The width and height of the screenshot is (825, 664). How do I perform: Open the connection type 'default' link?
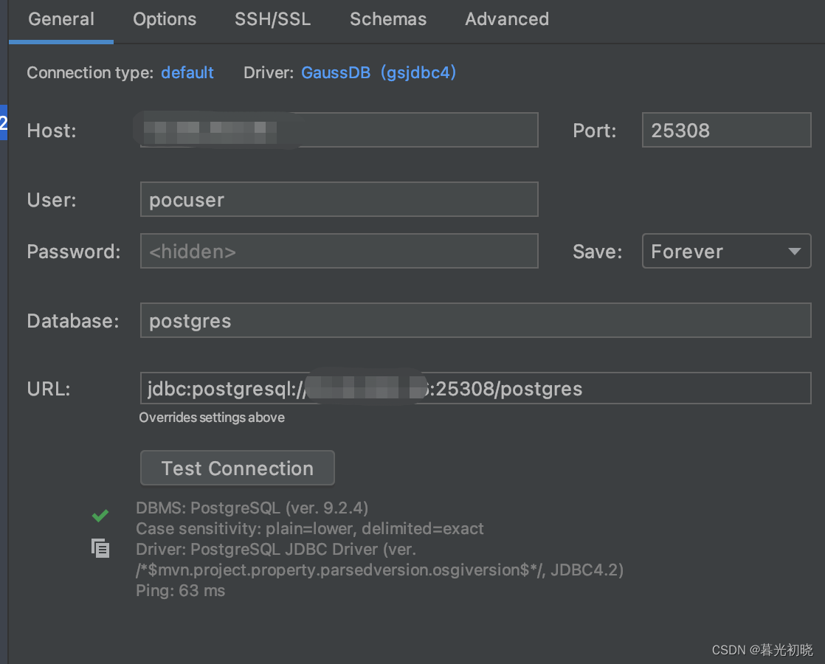point(187,72)
